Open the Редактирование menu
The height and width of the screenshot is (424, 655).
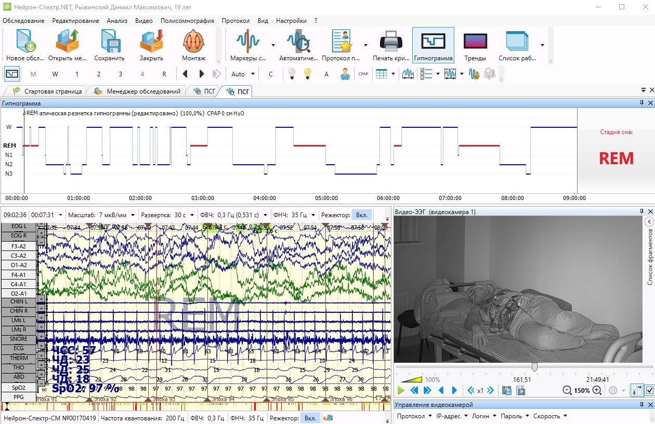click(x=75, y=21)
